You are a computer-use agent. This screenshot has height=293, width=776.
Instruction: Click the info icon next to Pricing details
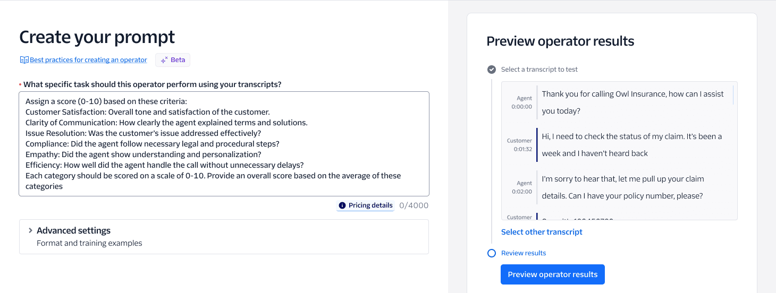[342, 205]
